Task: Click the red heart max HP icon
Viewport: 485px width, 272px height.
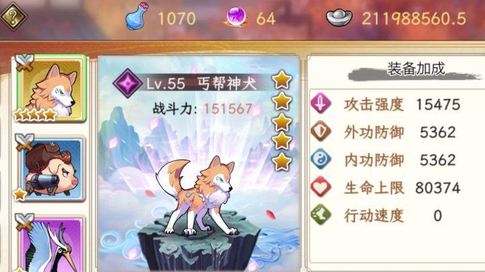Action: click(x=321, y=186)
